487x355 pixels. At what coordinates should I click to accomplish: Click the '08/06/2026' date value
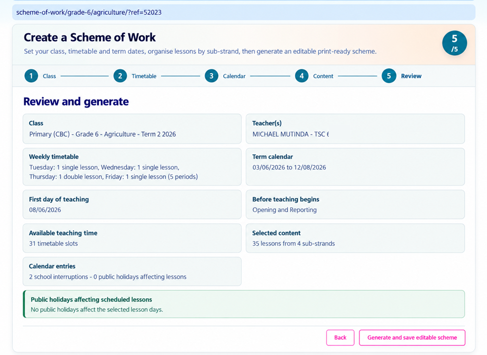click(x=45, y=210)
